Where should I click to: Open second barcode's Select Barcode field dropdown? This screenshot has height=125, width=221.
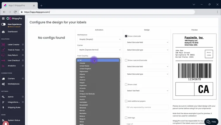[147, 66]
